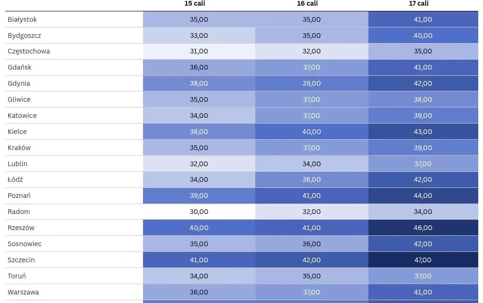Image resolution: width=483 pixels, height=303 pixels.
Task: Click Częstochowa 15 cali cell 31,00
Action: point(199,51)
